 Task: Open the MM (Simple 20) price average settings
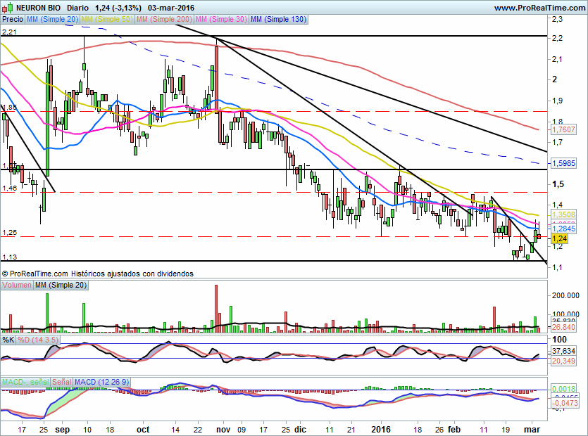[x=53, y=20]
